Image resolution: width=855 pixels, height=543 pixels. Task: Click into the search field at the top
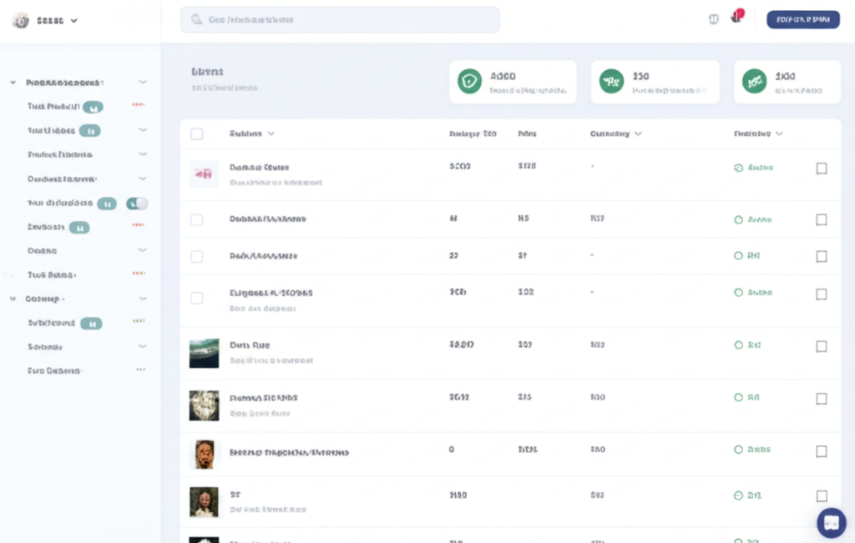coord(342,19)
